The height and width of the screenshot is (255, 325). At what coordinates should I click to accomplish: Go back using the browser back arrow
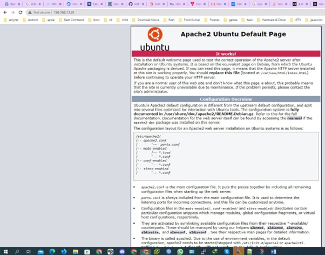[x=5, y=12]
